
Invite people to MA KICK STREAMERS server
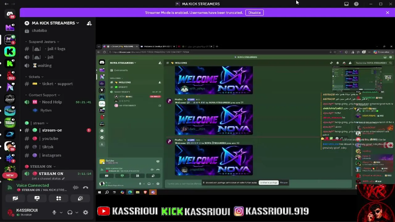click(x=89, y=23)
